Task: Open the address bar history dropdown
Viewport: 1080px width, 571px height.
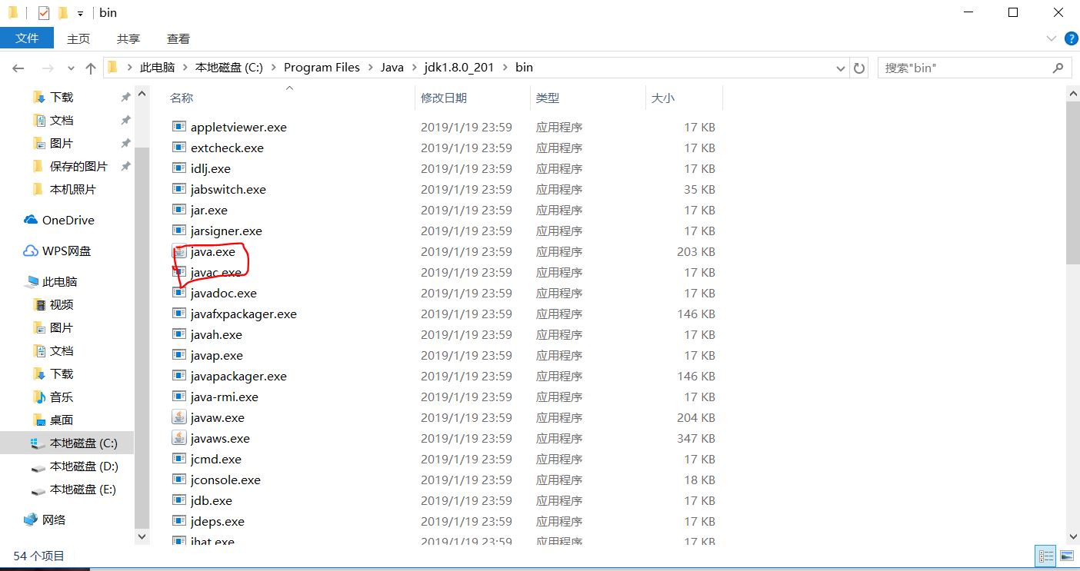Action: coord(840,68)
